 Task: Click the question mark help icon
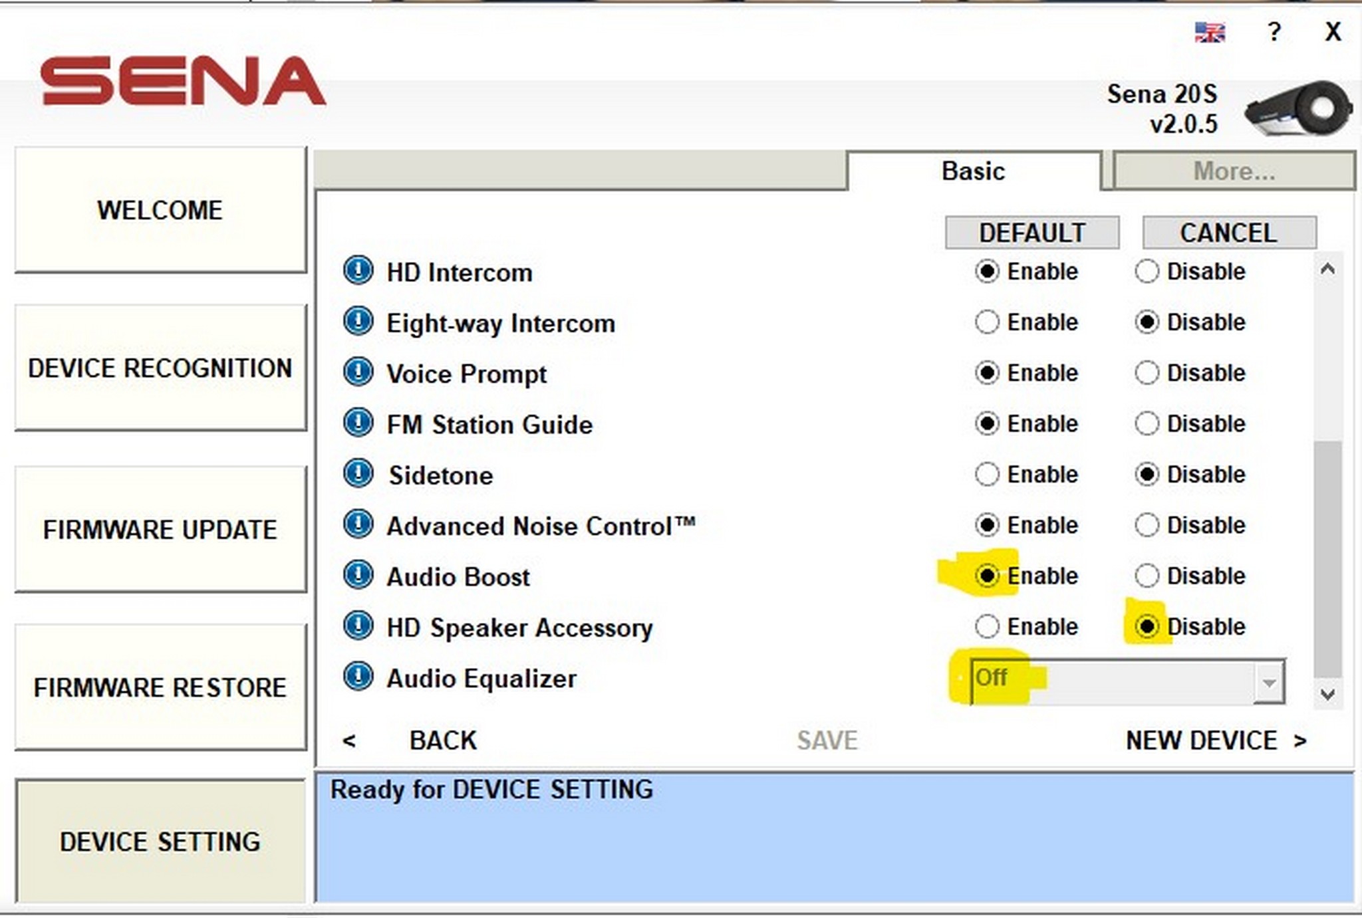[x=1274, y=32]
